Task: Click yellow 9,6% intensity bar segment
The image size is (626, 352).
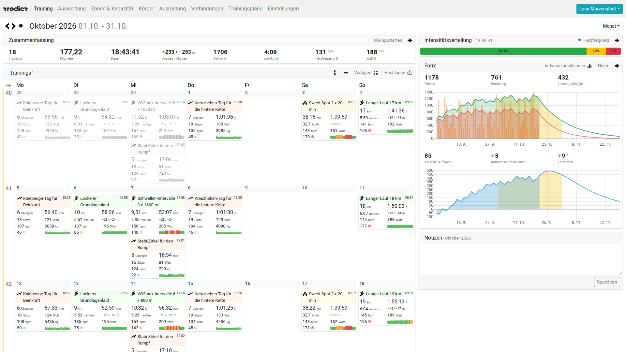Action: coord(596,51)
